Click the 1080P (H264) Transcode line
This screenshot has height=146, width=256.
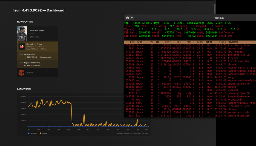pyautogui.click(x=39, y=57)
